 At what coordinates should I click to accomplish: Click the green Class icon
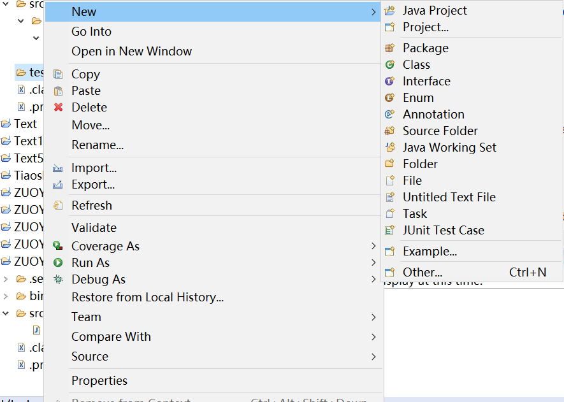pos(389,64)
